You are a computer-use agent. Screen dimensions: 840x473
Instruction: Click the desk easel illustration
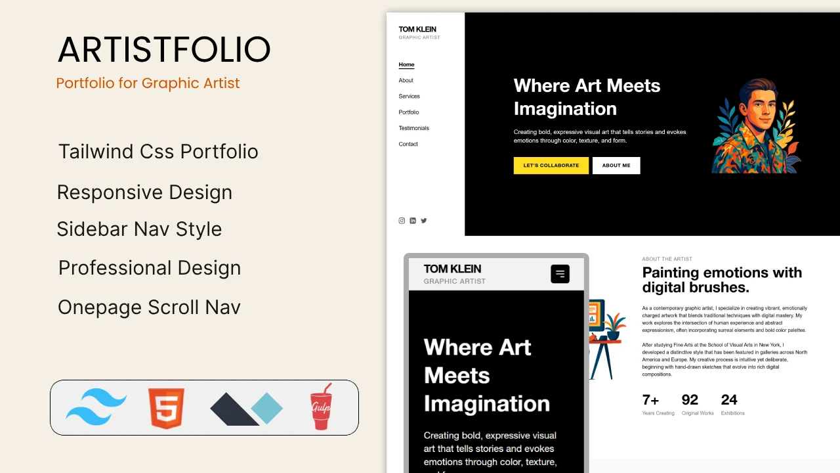(x=605, y=339)
